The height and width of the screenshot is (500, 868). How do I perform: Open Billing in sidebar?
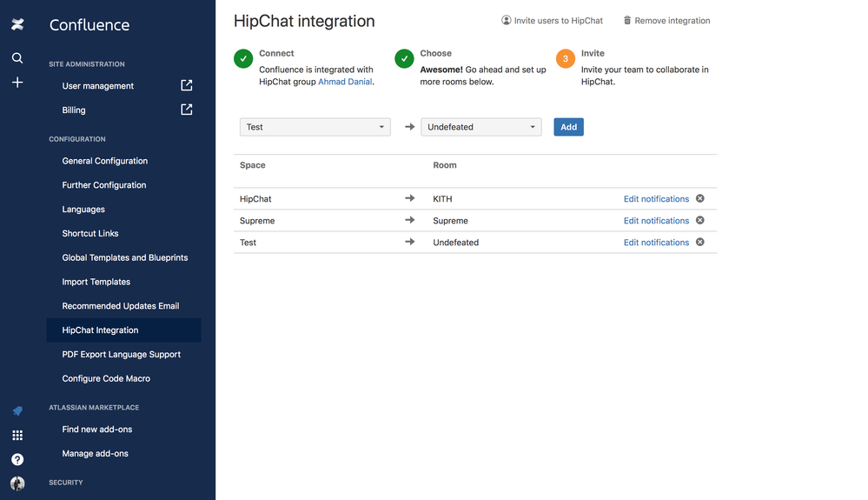[74, 110]
